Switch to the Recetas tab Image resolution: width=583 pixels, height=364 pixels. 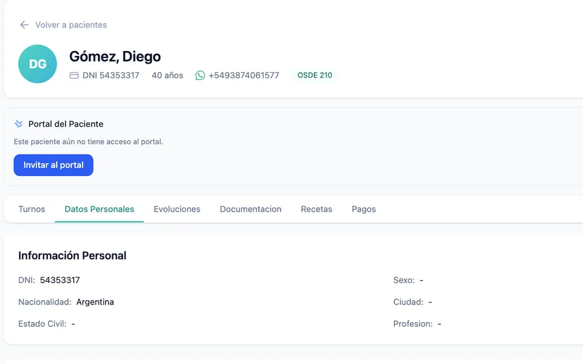316,209
